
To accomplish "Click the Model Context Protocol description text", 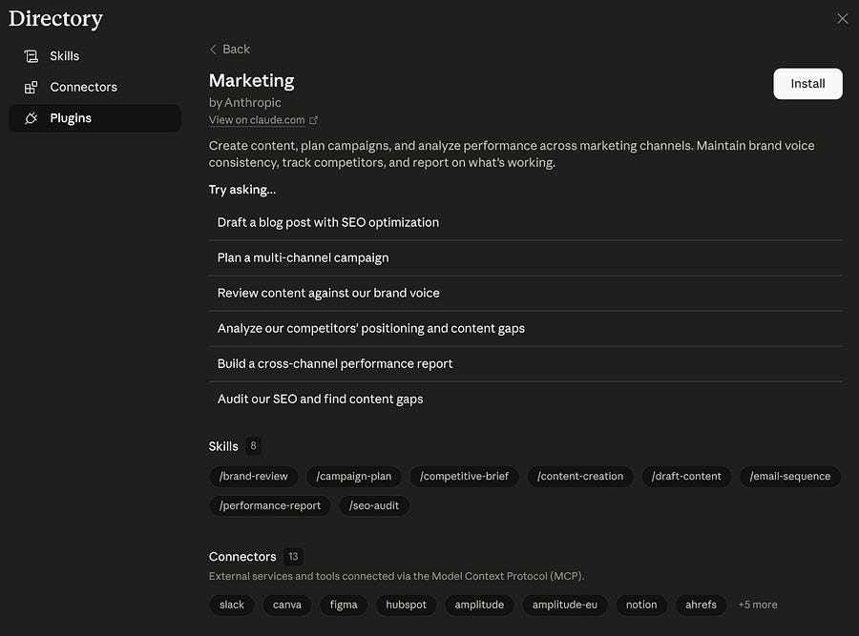I will pos(397,576).
